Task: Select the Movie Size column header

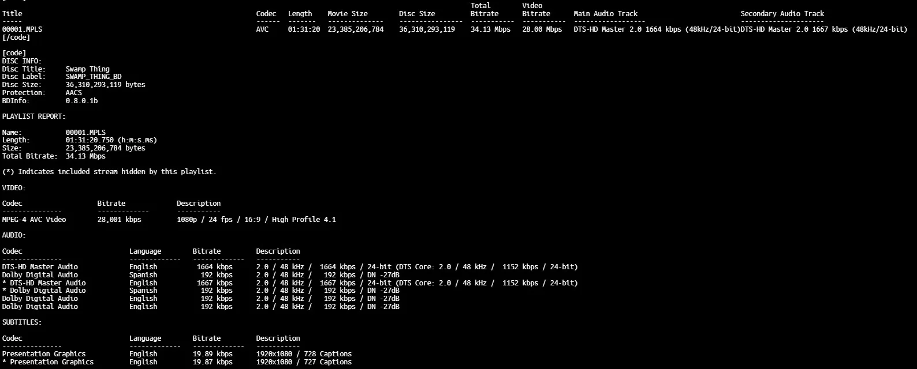Action: [347, 14]
